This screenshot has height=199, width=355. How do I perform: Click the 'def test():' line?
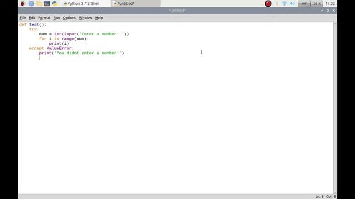coord(33,24)
